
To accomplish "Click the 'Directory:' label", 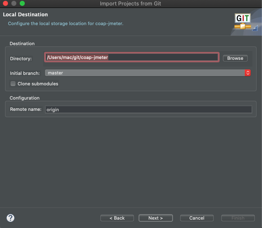I will (21, 59).
